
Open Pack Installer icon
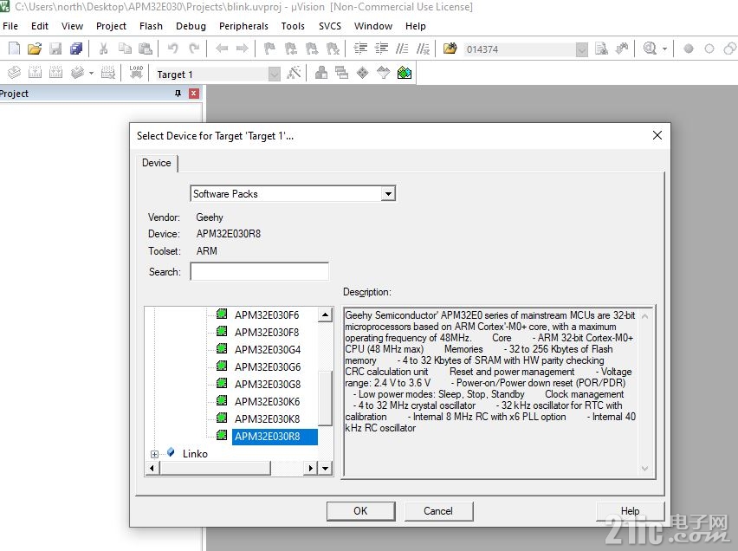(x=405, y=73)
